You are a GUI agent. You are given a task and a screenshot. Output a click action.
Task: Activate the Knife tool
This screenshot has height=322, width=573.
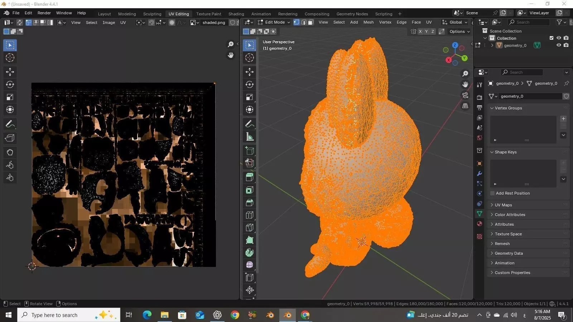tap(250, 228)
